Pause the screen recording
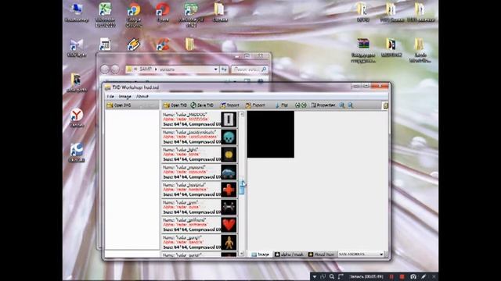 (391, 276)
